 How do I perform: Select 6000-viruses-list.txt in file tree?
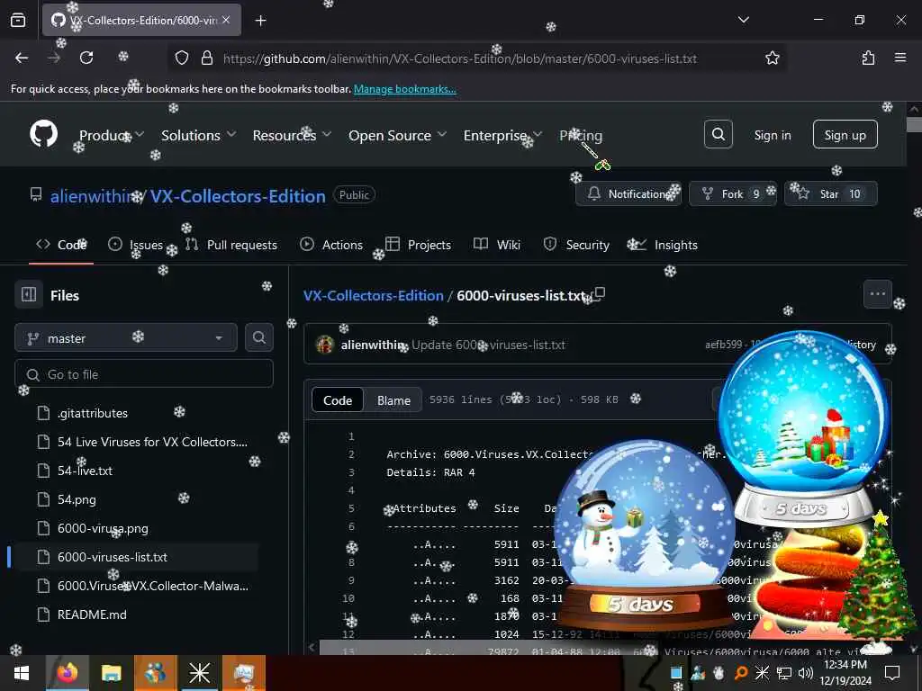[x=113, y=557]
